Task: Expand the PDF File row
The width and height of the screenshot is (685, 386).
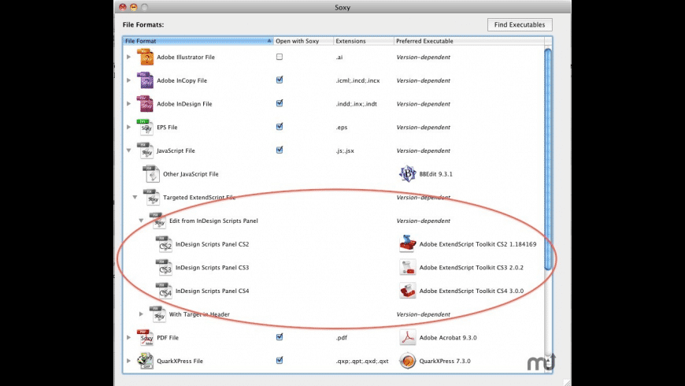Action: click(x=129, y=337)
